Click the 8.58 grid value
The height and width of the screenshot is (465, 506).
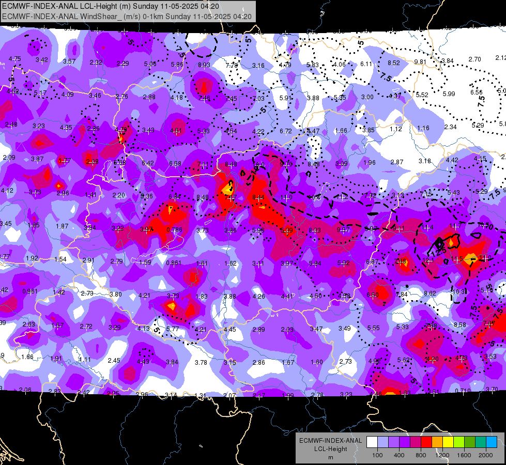coord(460,324)
